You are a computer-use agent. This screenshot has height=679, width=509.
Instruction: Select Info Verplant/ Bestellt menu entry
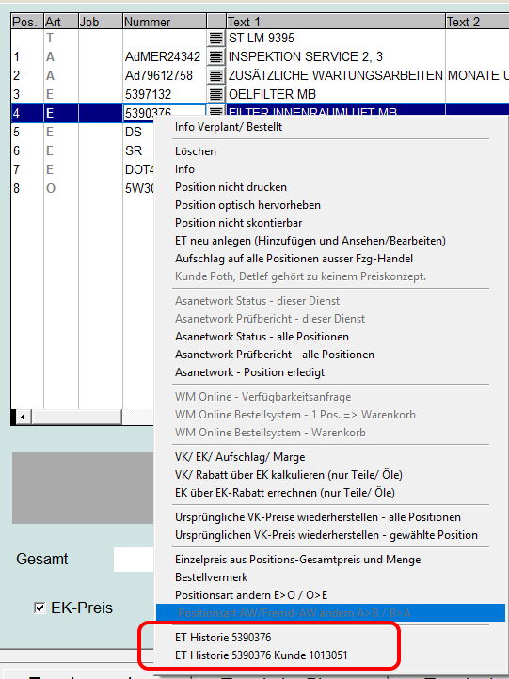click(x=229, y=127)
